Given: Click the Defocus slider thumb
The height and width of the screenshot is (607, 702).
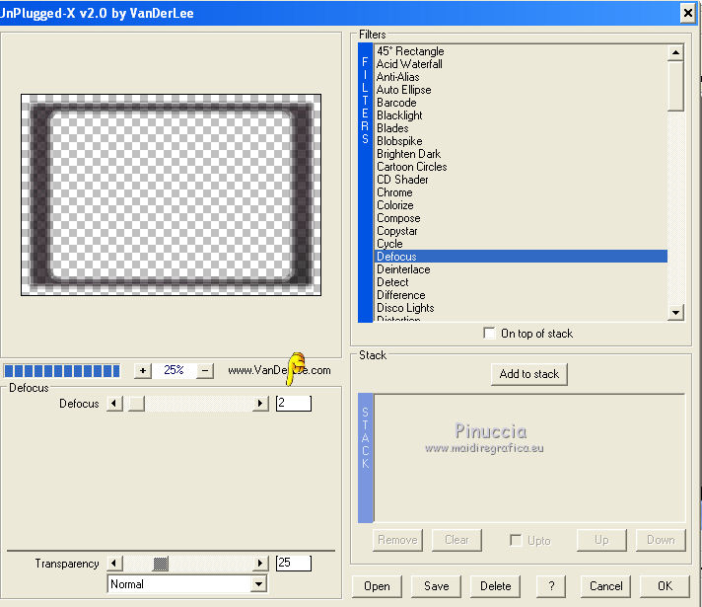Looking at the screenshot, I should click(x=136, y=404).
